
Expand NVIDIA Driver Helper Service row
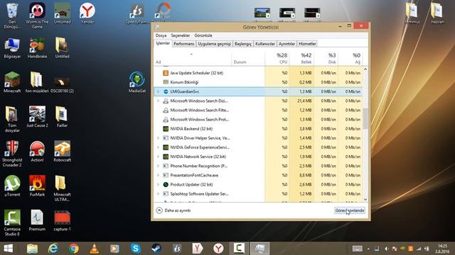[158, 138]
